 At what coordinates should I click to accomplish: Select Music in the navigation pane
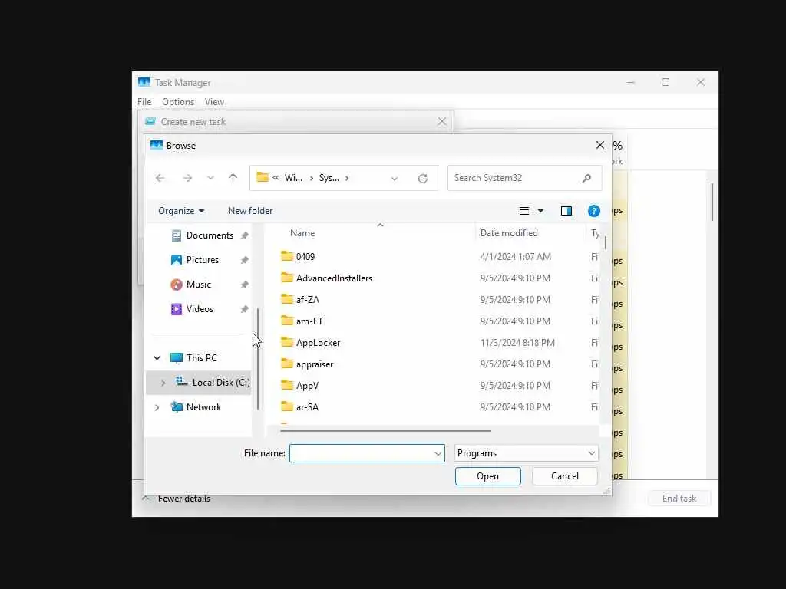click(x=199, y=285)
